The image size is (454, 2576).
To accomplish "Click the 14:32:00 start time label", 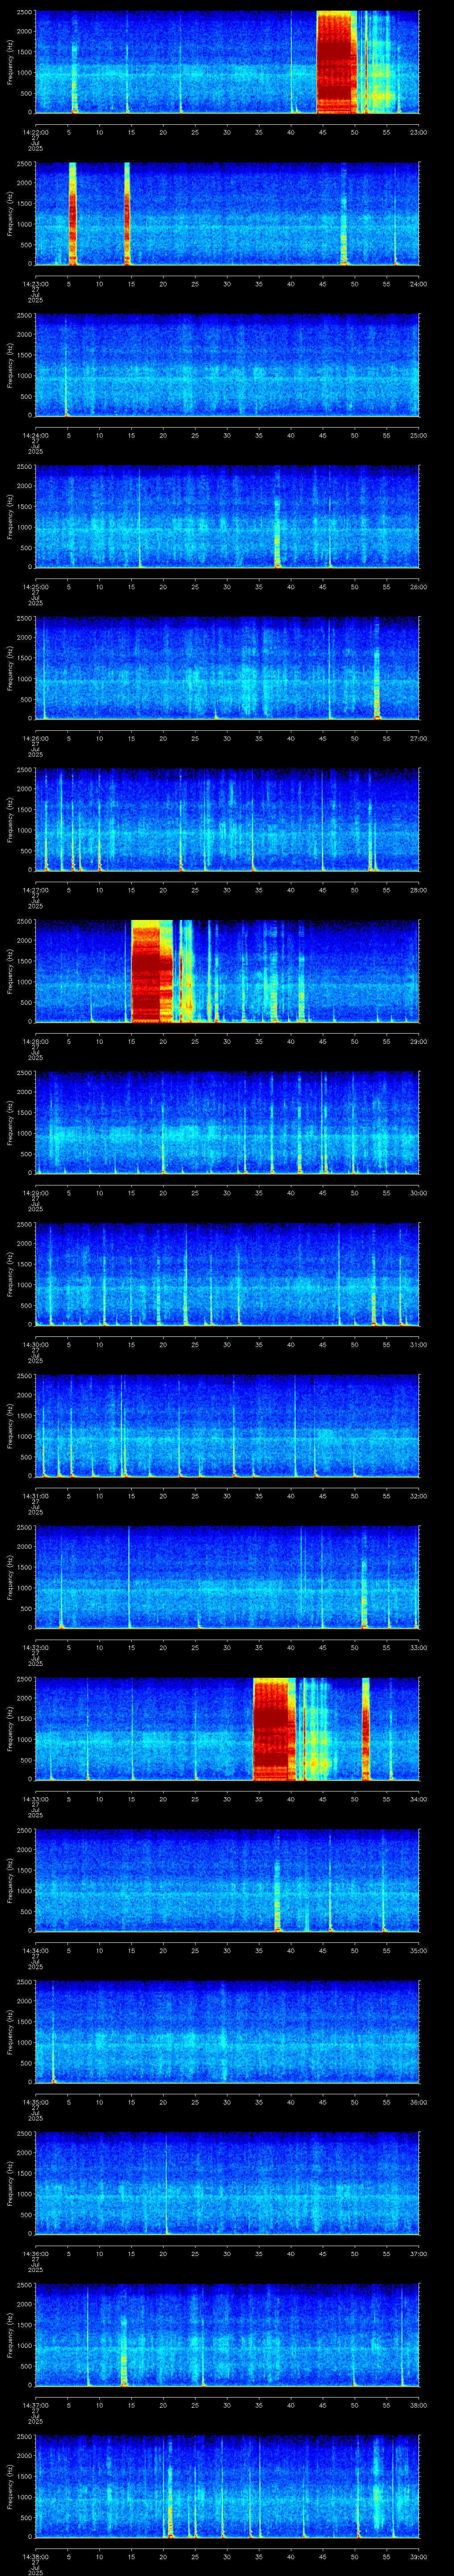I will point(36,1647).
